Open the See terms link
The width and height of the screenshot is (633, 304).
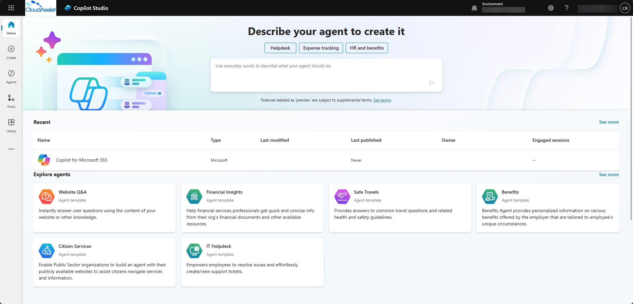pos(382,100)
